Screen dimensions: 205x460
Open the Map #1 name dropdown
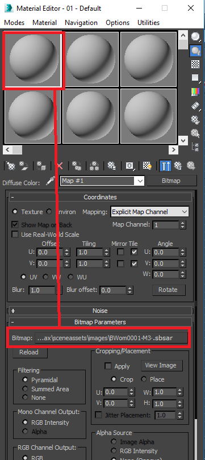coord(102,181)
